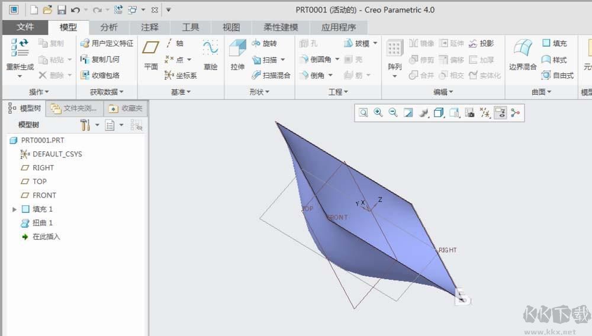Screen dimensions: 592x336
Task: Click the Save icon in quick access toolbar
Action: 62,10
